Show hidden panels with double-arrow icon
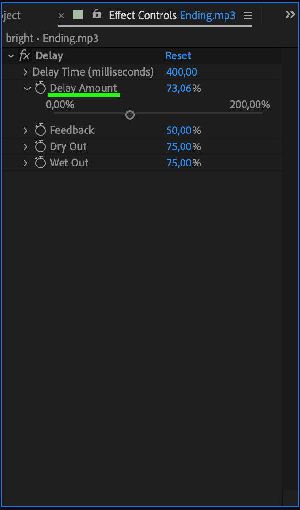 (x=290, y=14)
